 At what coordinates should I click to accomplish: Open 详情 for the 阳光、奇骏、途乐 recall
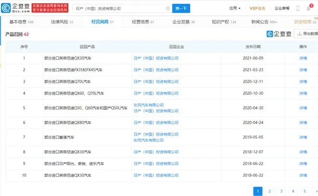(303, 164)
